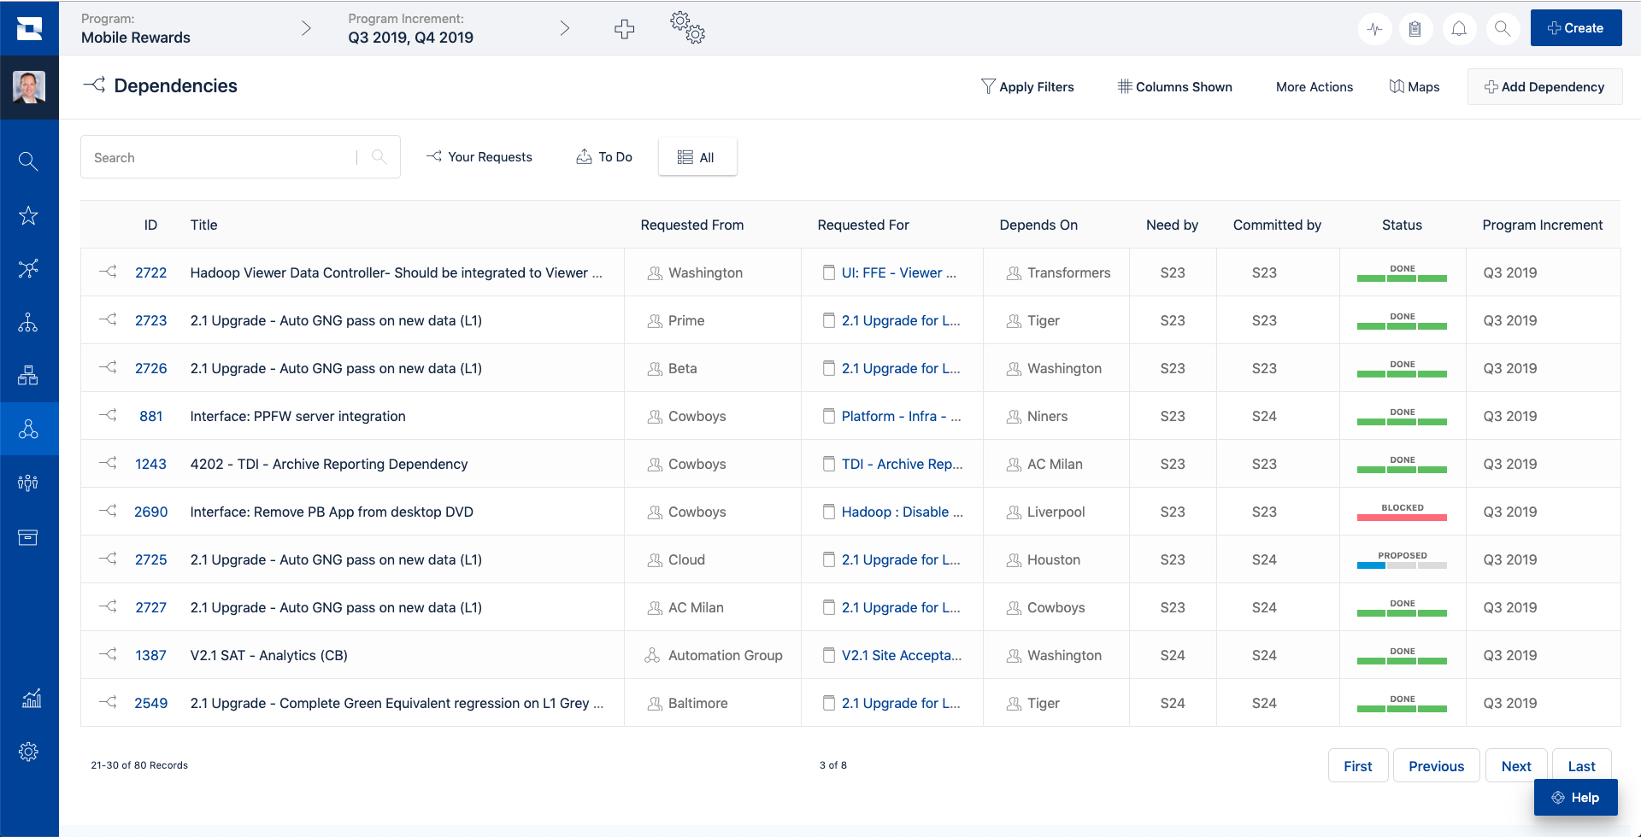
Task: Open the user profile avatar
Action: [x=29, y=87]
